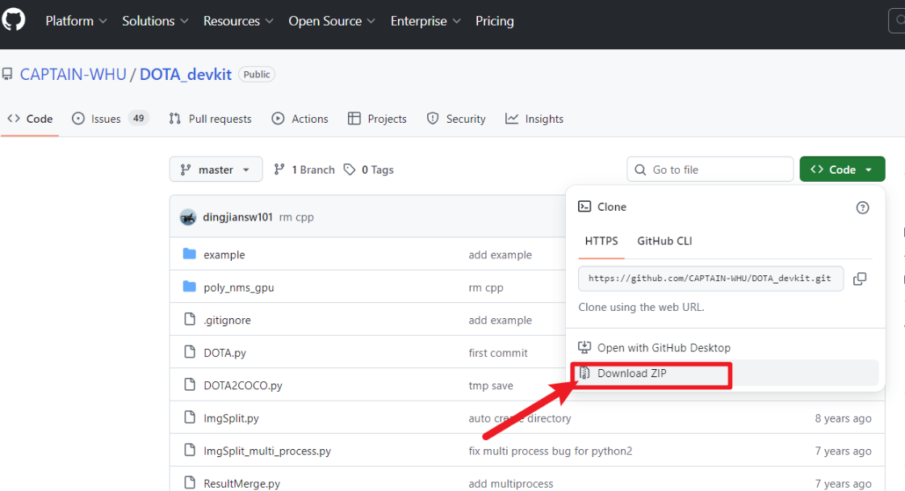The height and width of the screenshot is (491, 905).
Task: Select the GitHub CLI clone tab
Action: tap(664, 241)
